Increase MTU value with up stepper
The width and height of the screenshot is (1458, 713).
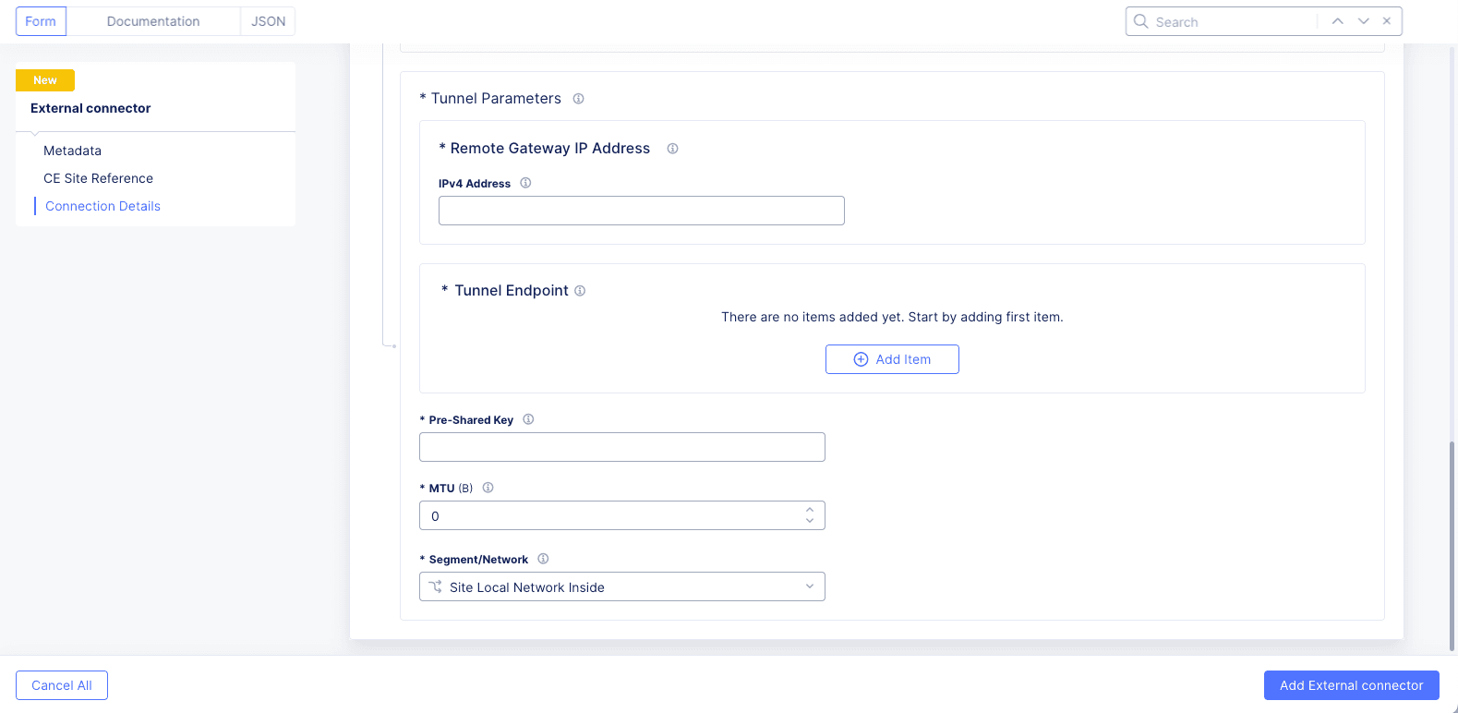point(810,510)
